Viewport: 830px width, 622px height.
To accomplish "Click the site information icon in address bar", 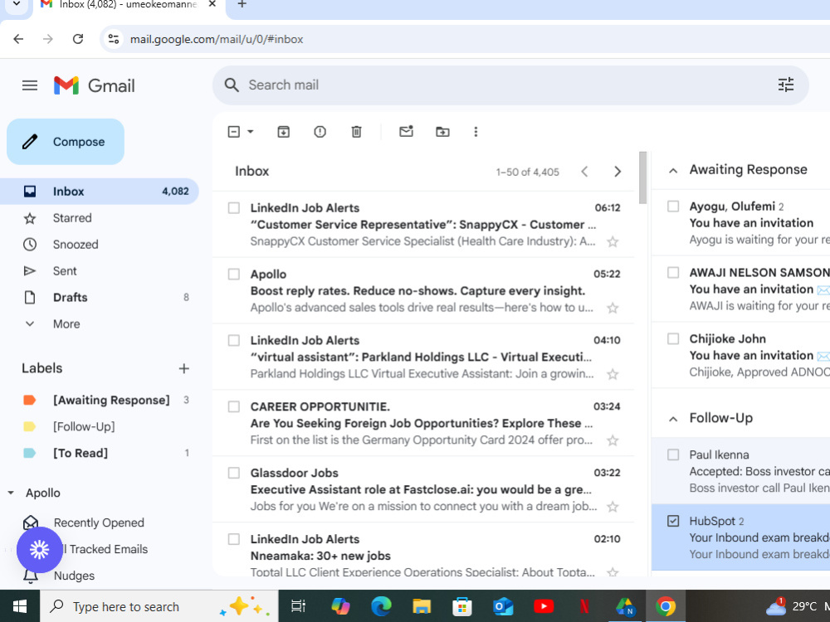I will point(113,39).
